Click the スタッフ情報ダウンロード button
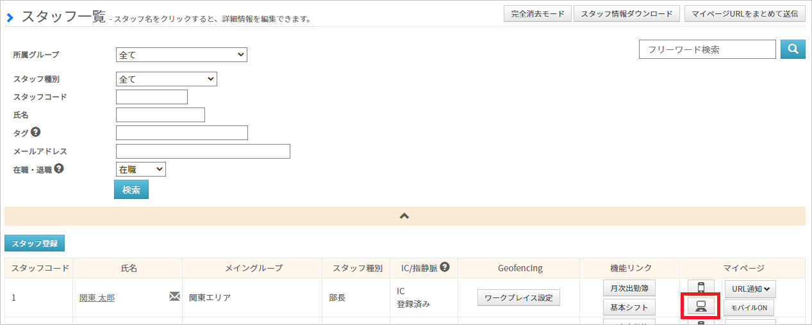This screenshot has height=325, width=812. click(x=627, y=14)
